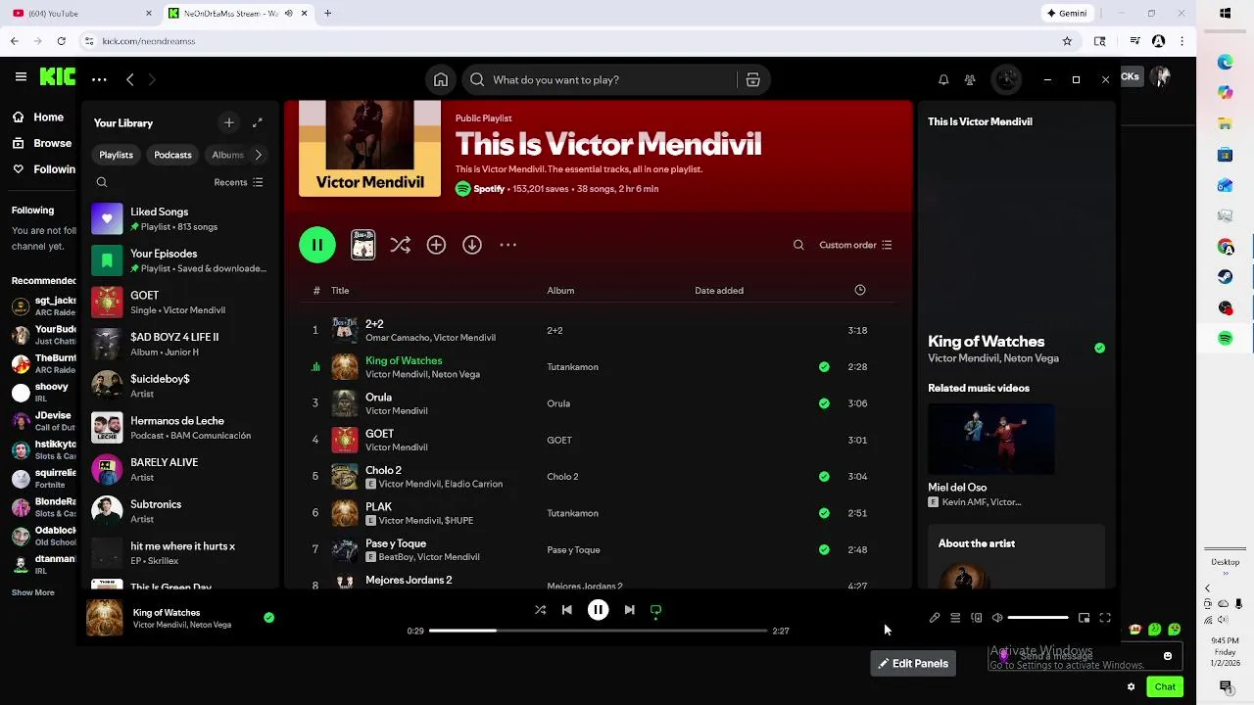This screenshot has width=1254, height=705.
Task: Open the Spotify icon in the taskbar
Action: tap(1226, 338)
